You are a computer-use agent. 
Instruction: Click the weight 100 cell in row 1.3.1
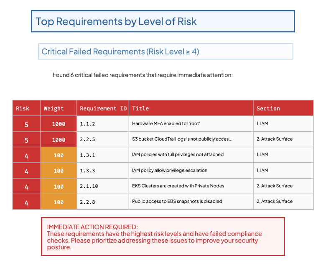[59, 155]
